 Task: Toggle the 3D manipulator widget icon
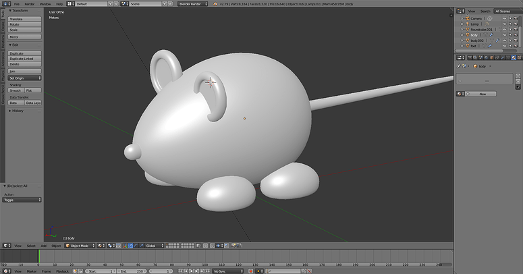[125, 246]
